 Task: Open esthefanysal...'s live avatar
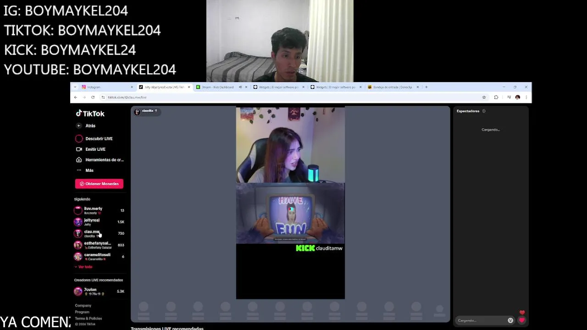tap(78, 245)
